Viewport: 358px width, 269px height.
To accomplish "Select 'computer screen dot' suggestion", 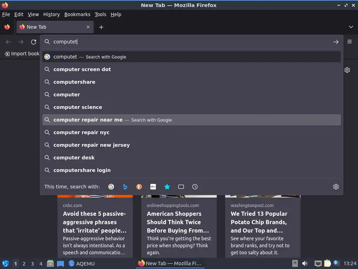I will pyautogui.click(x=192, y=69).
